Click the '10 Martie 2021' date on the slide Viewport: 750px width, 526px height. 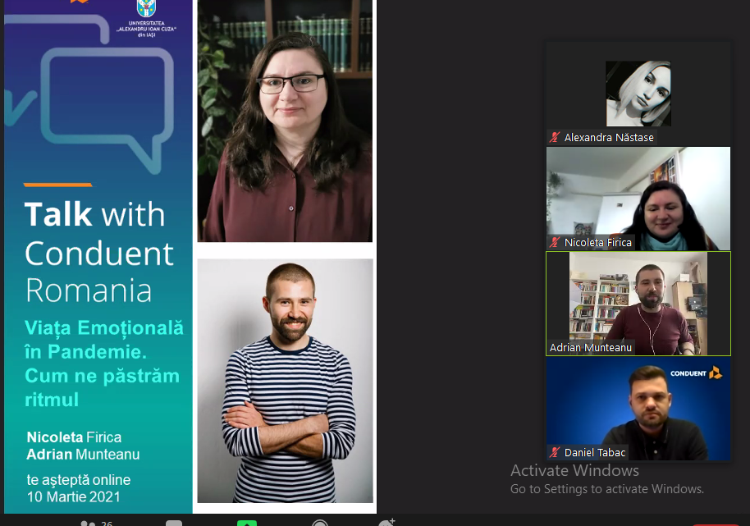coord(74,496)
